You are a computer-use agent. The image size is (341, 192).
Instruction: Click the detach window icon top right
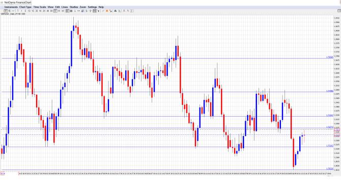coord(339,11)
